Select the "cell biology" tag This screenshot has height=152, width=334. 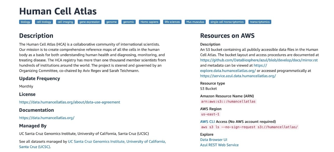44,22
